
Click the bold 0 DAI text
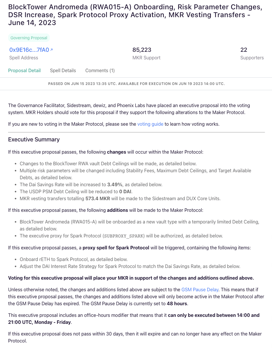pos(125,191)
